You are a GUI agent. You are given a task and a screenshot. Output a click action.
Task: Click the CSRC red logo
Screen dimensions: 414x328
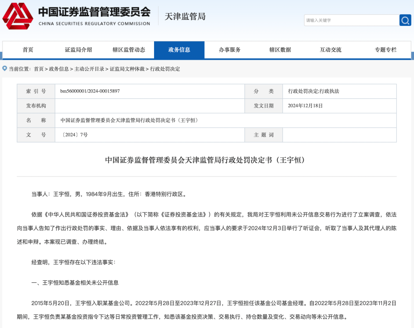(18, 16)
